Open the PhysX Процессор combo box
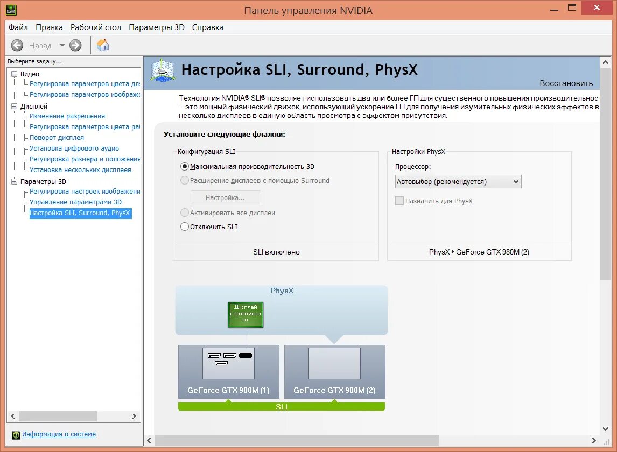Viewport: 617px width, 452px height. tap(458, 182)
